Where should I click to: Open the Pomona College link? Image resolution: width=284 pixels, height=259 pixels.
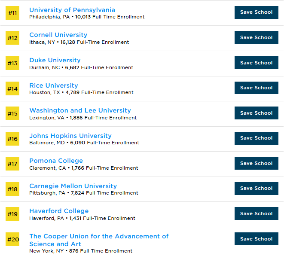click(x=56, y=161)
